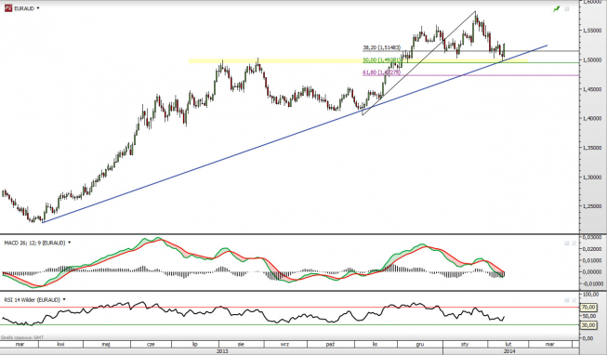Maximize the MACD indicator pane
Image resolution: width=607 pixels, height=355 pixels.
(567, 243)
